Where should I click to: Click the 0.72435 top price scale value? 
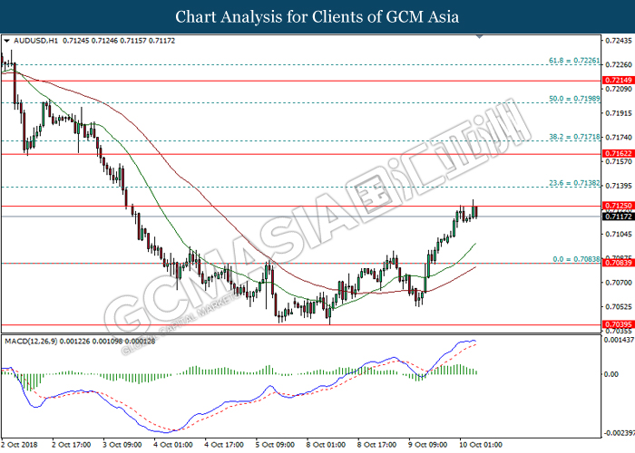pyautogui.click(x=618, y=41)
